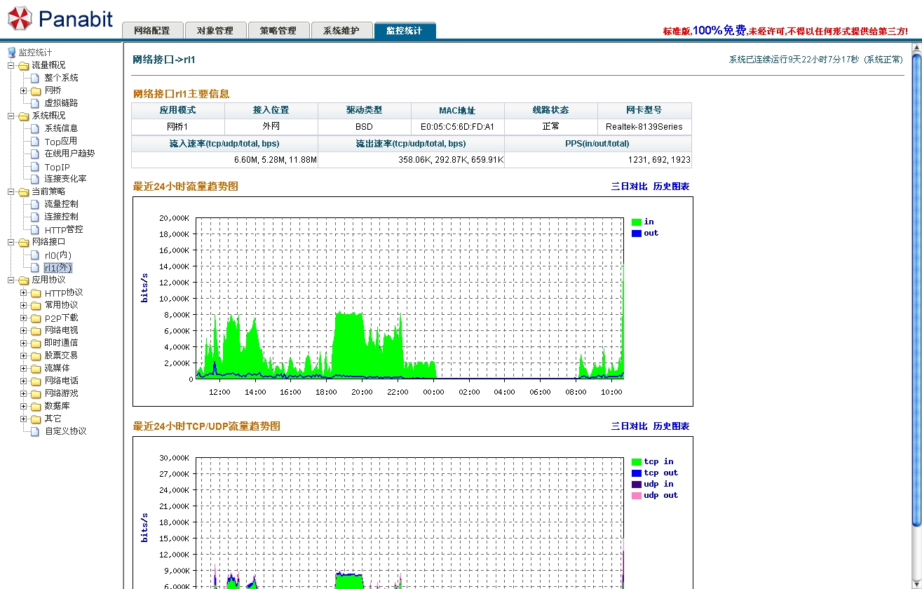Click the green 'tcp in' legend swatch

click(x=637, y=462)
